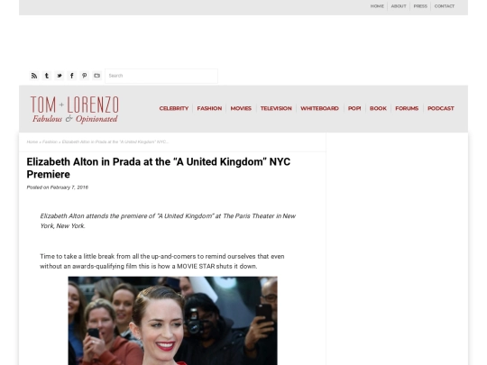
Task: Open the WHITEBOARD menu item
Action: coord(319,108)
